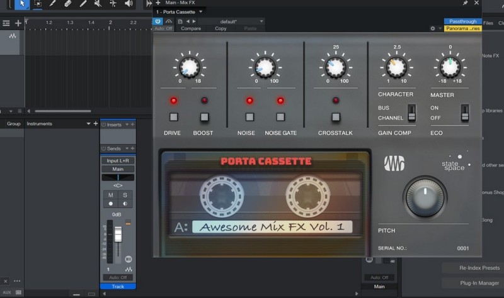Add a send with the Sends plus

click(x=132, y=148)
